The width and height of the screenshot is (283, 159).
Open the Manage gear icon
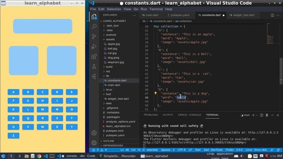click(x=94, y=143)
